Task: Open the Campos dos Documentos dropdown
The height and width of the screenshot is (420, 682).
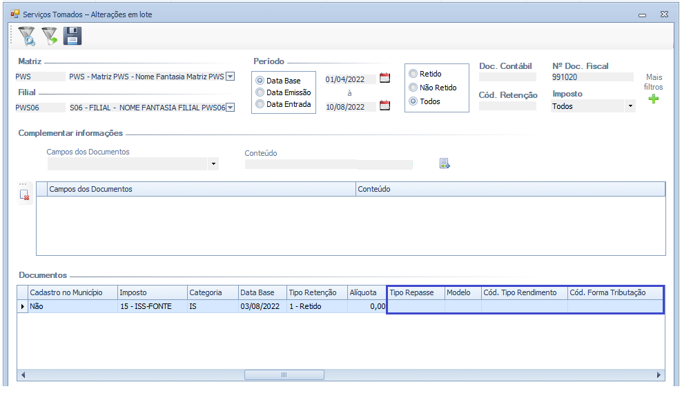Action: click(213, 164)
